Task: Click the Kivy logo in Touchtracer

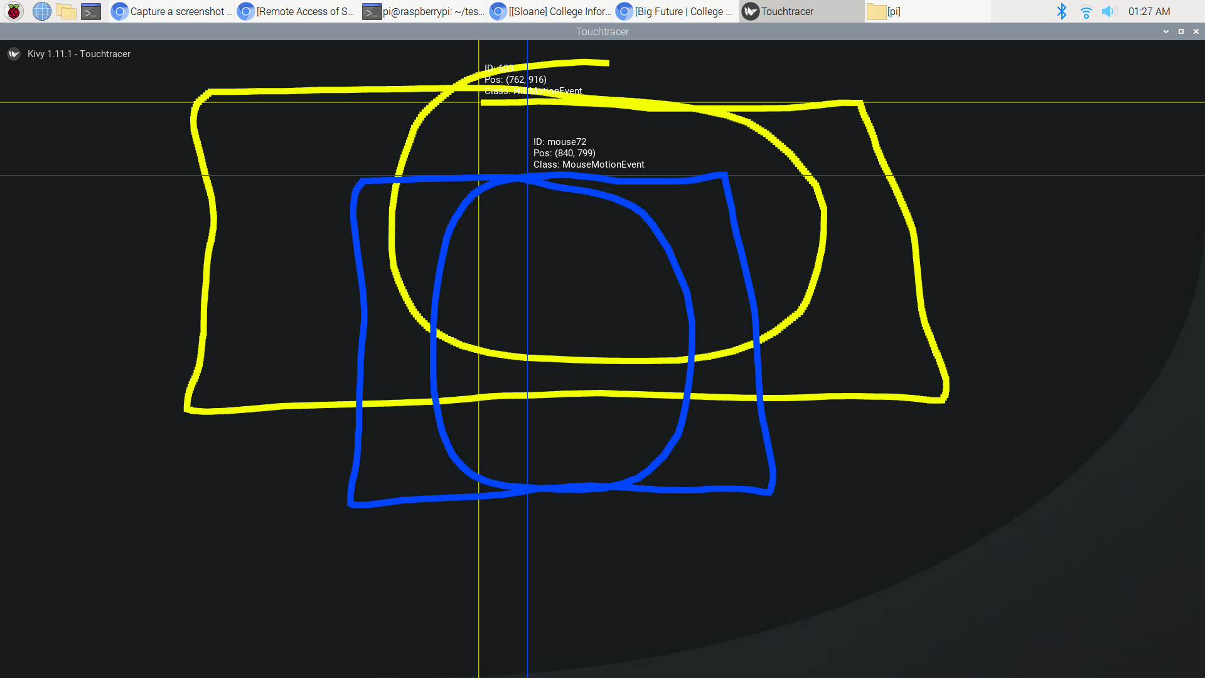Action: 14,54
